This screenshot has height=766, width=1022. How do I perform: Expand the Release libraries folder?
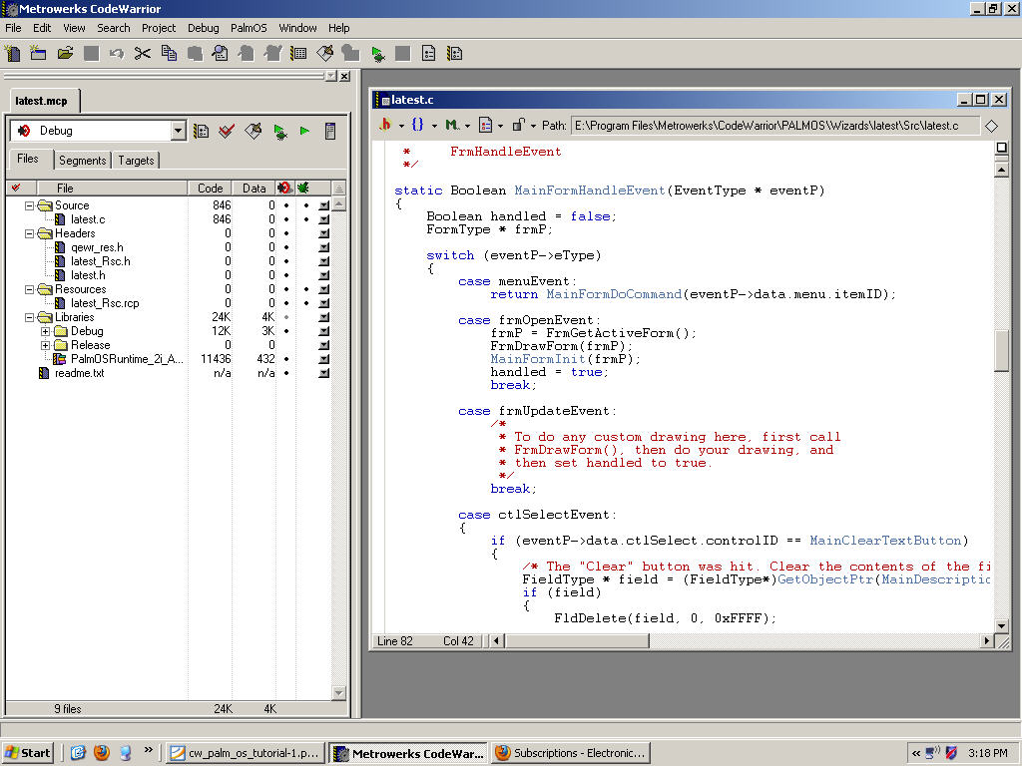coord(45,345)
